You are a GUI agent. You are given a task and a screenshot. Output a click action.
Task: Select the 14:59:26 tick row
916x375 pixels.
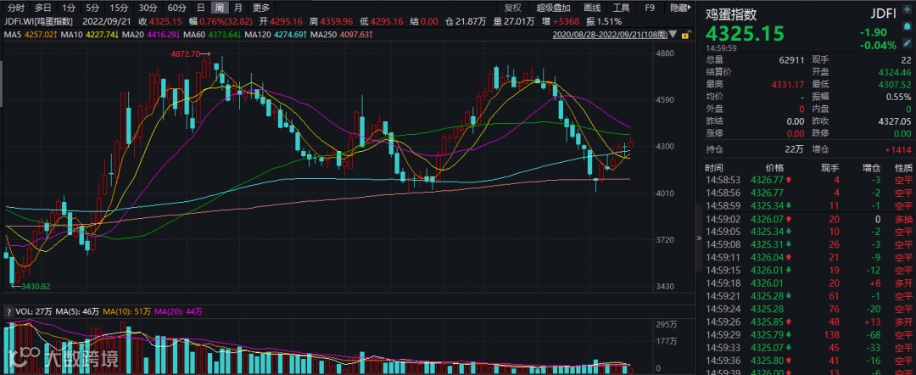tap(808, 322)
